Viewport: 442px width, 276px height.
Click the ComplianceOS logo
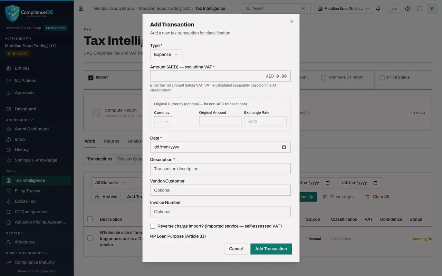coord(29,13)
